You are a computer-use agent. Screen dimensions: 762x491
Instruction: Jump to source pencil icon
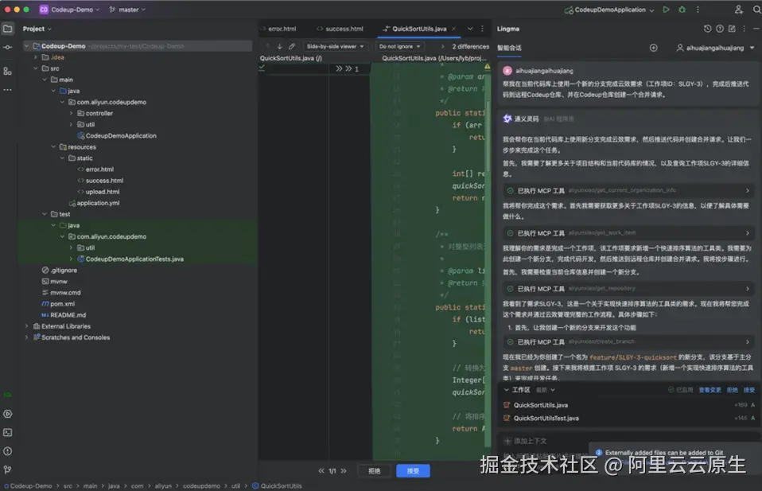click(292, 46)
